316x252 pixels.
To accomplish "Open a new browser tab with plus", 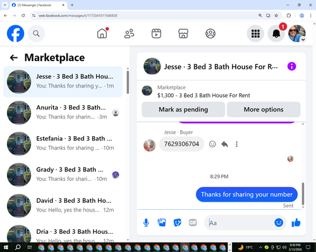I will pyautogui.click(x=72, y=5).
